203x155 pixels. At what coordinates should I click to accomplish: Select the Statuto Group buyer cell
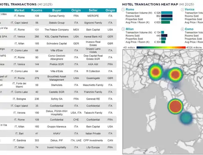(x=56, y=23)
